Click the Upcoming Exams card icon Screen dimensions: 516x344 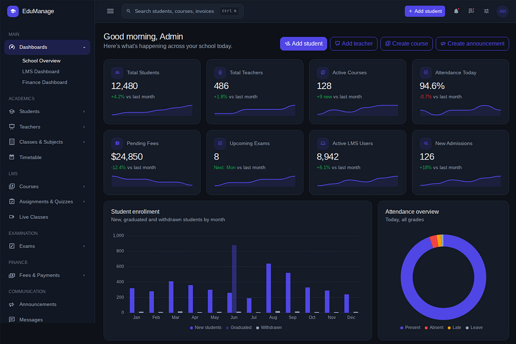pyautogui.click(x=220, y=143)
